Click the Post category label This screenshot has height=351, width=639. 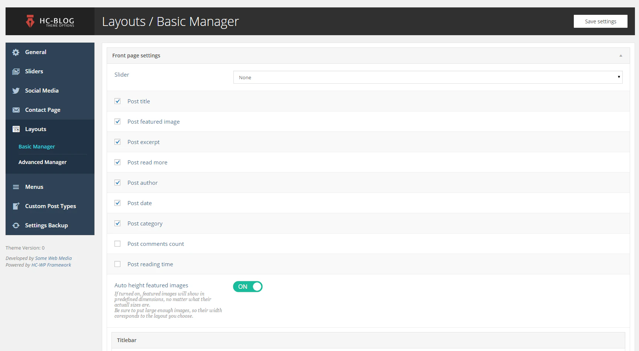[145, 224]
